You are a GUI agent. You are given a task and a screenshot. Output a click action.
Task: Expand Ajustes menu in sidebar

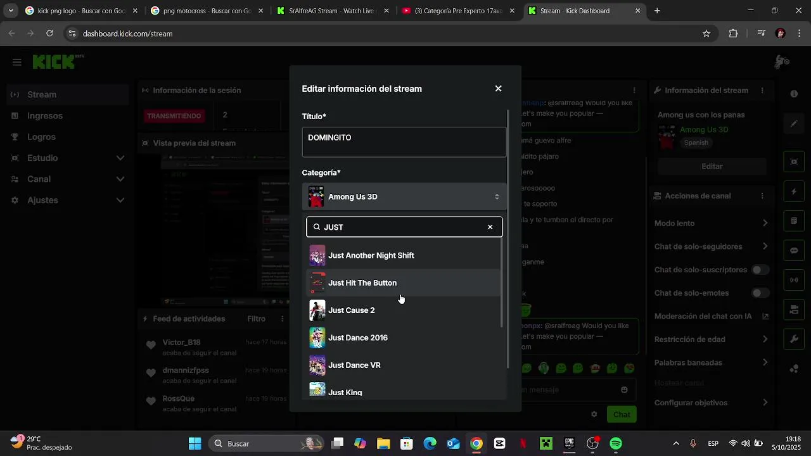pyautogui.click(x=67, y=200)
